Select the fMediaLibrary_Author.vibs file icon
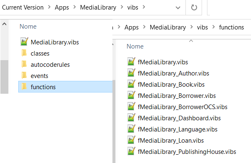Viewport: 251px width, 163px height. (x=131, y=73)
